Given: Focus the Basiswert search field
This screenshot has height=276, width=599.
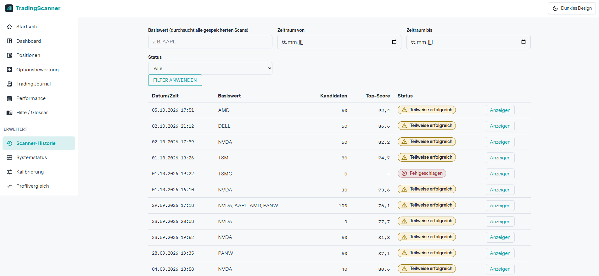Looking at the screenshot, I should [210, 41].
